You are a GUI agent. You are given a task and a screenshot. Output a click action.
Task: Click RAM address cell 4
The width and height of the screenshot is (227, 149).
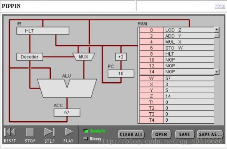pos(152,42)
